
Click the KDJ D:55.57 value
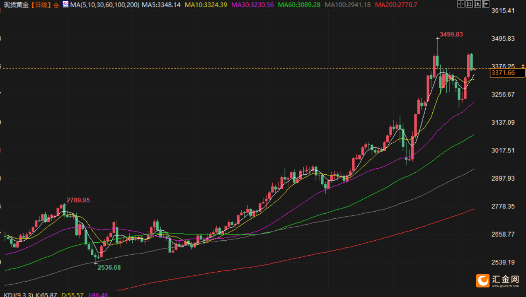click(x=73, y=295)
